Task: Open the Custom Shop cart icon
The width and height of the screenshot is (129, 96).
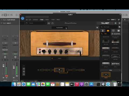Action: click(x=119, y=27)
